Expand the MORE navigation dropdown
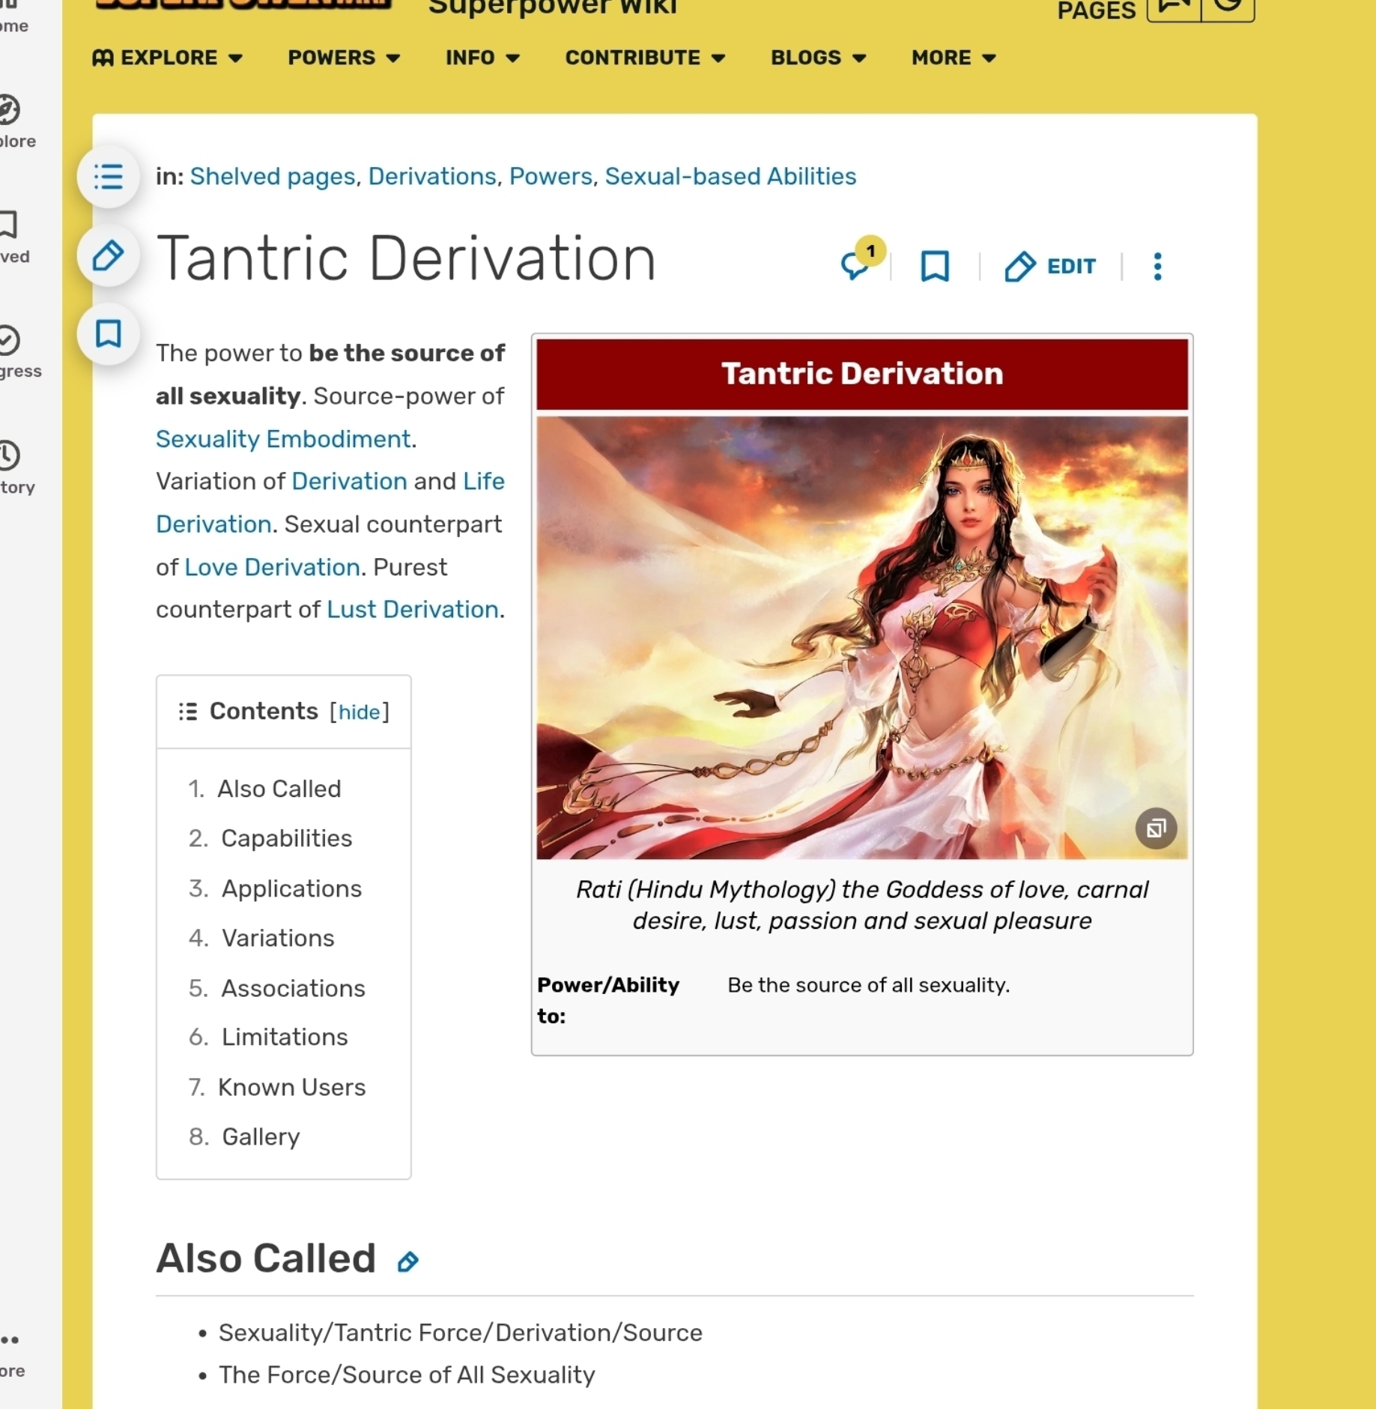Image resolution: width=1376 pixels, height=1409 pixels. tap(954, 58)
